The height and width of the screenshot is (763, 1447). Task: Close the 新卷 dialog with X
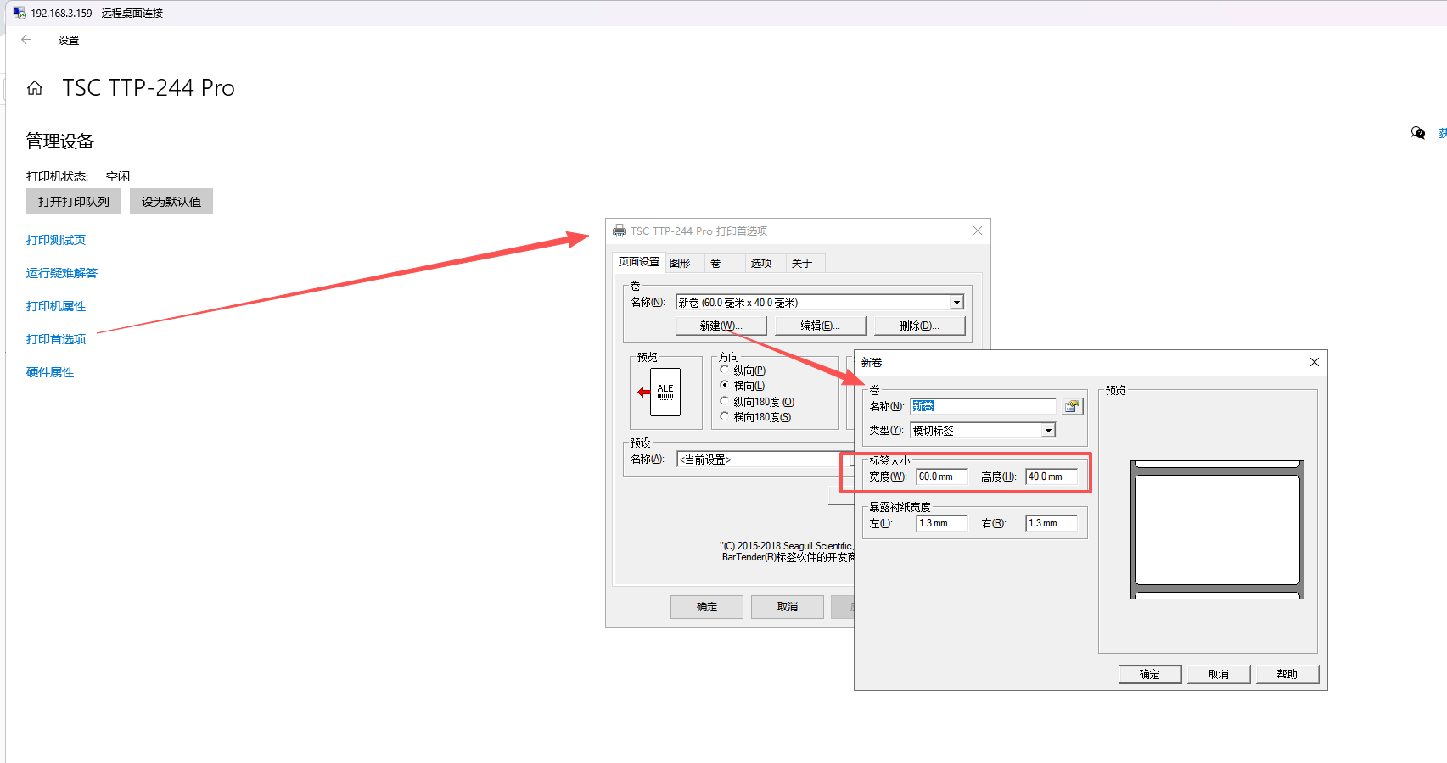click(1314, 362)
